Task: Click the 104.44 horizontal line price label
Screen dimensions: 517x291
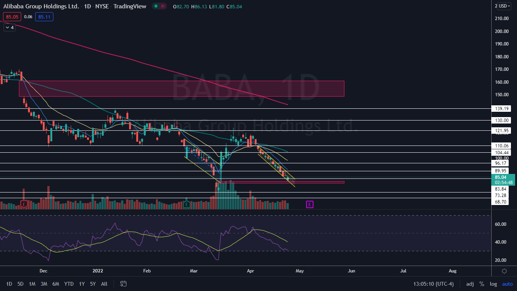Action: pos(501,152)
